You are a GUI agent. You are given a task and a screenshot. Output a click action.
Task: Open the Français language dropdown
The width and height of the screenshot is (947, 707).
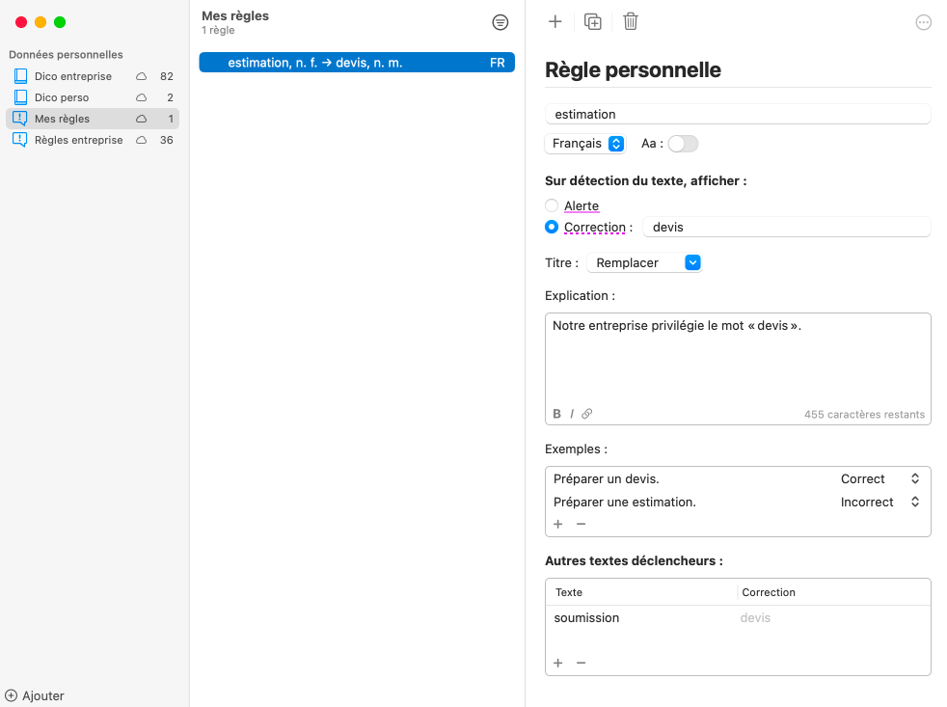point(587,144)
